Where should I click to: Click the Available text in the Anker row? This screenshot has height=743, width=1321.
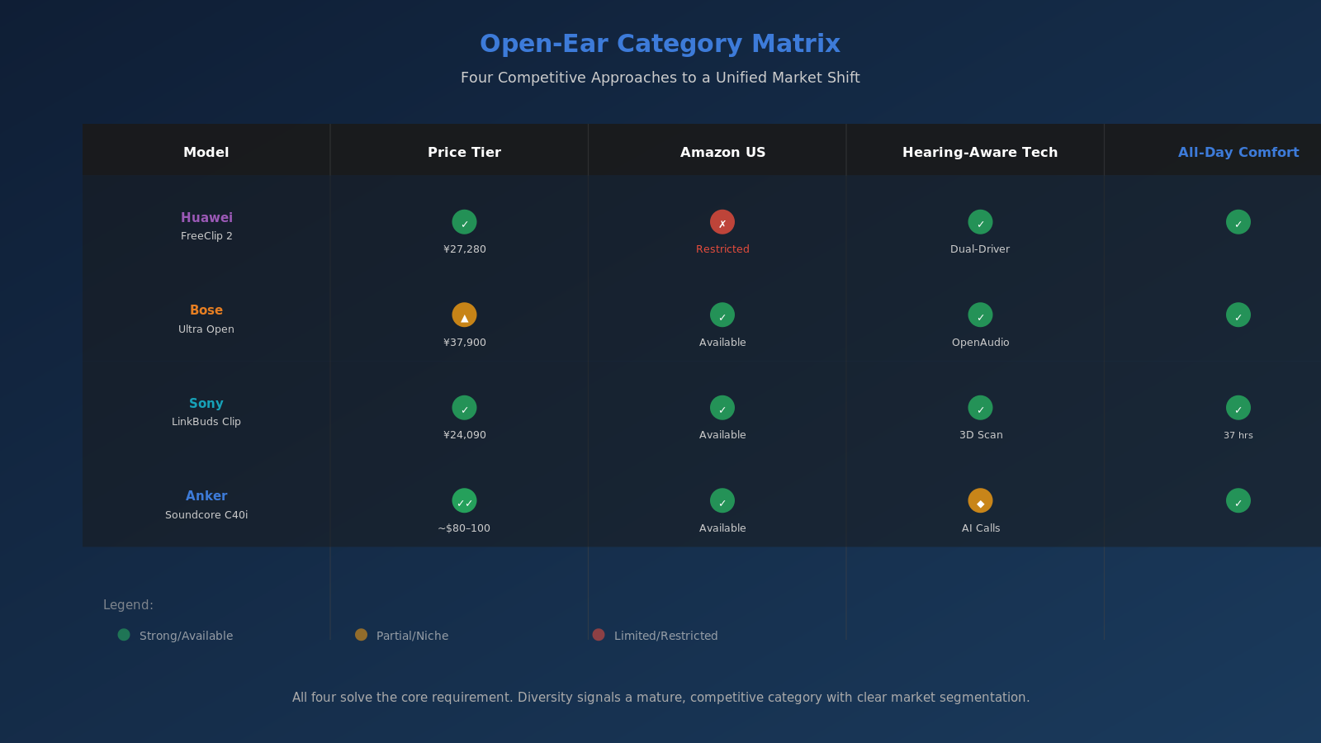point(722,528)
